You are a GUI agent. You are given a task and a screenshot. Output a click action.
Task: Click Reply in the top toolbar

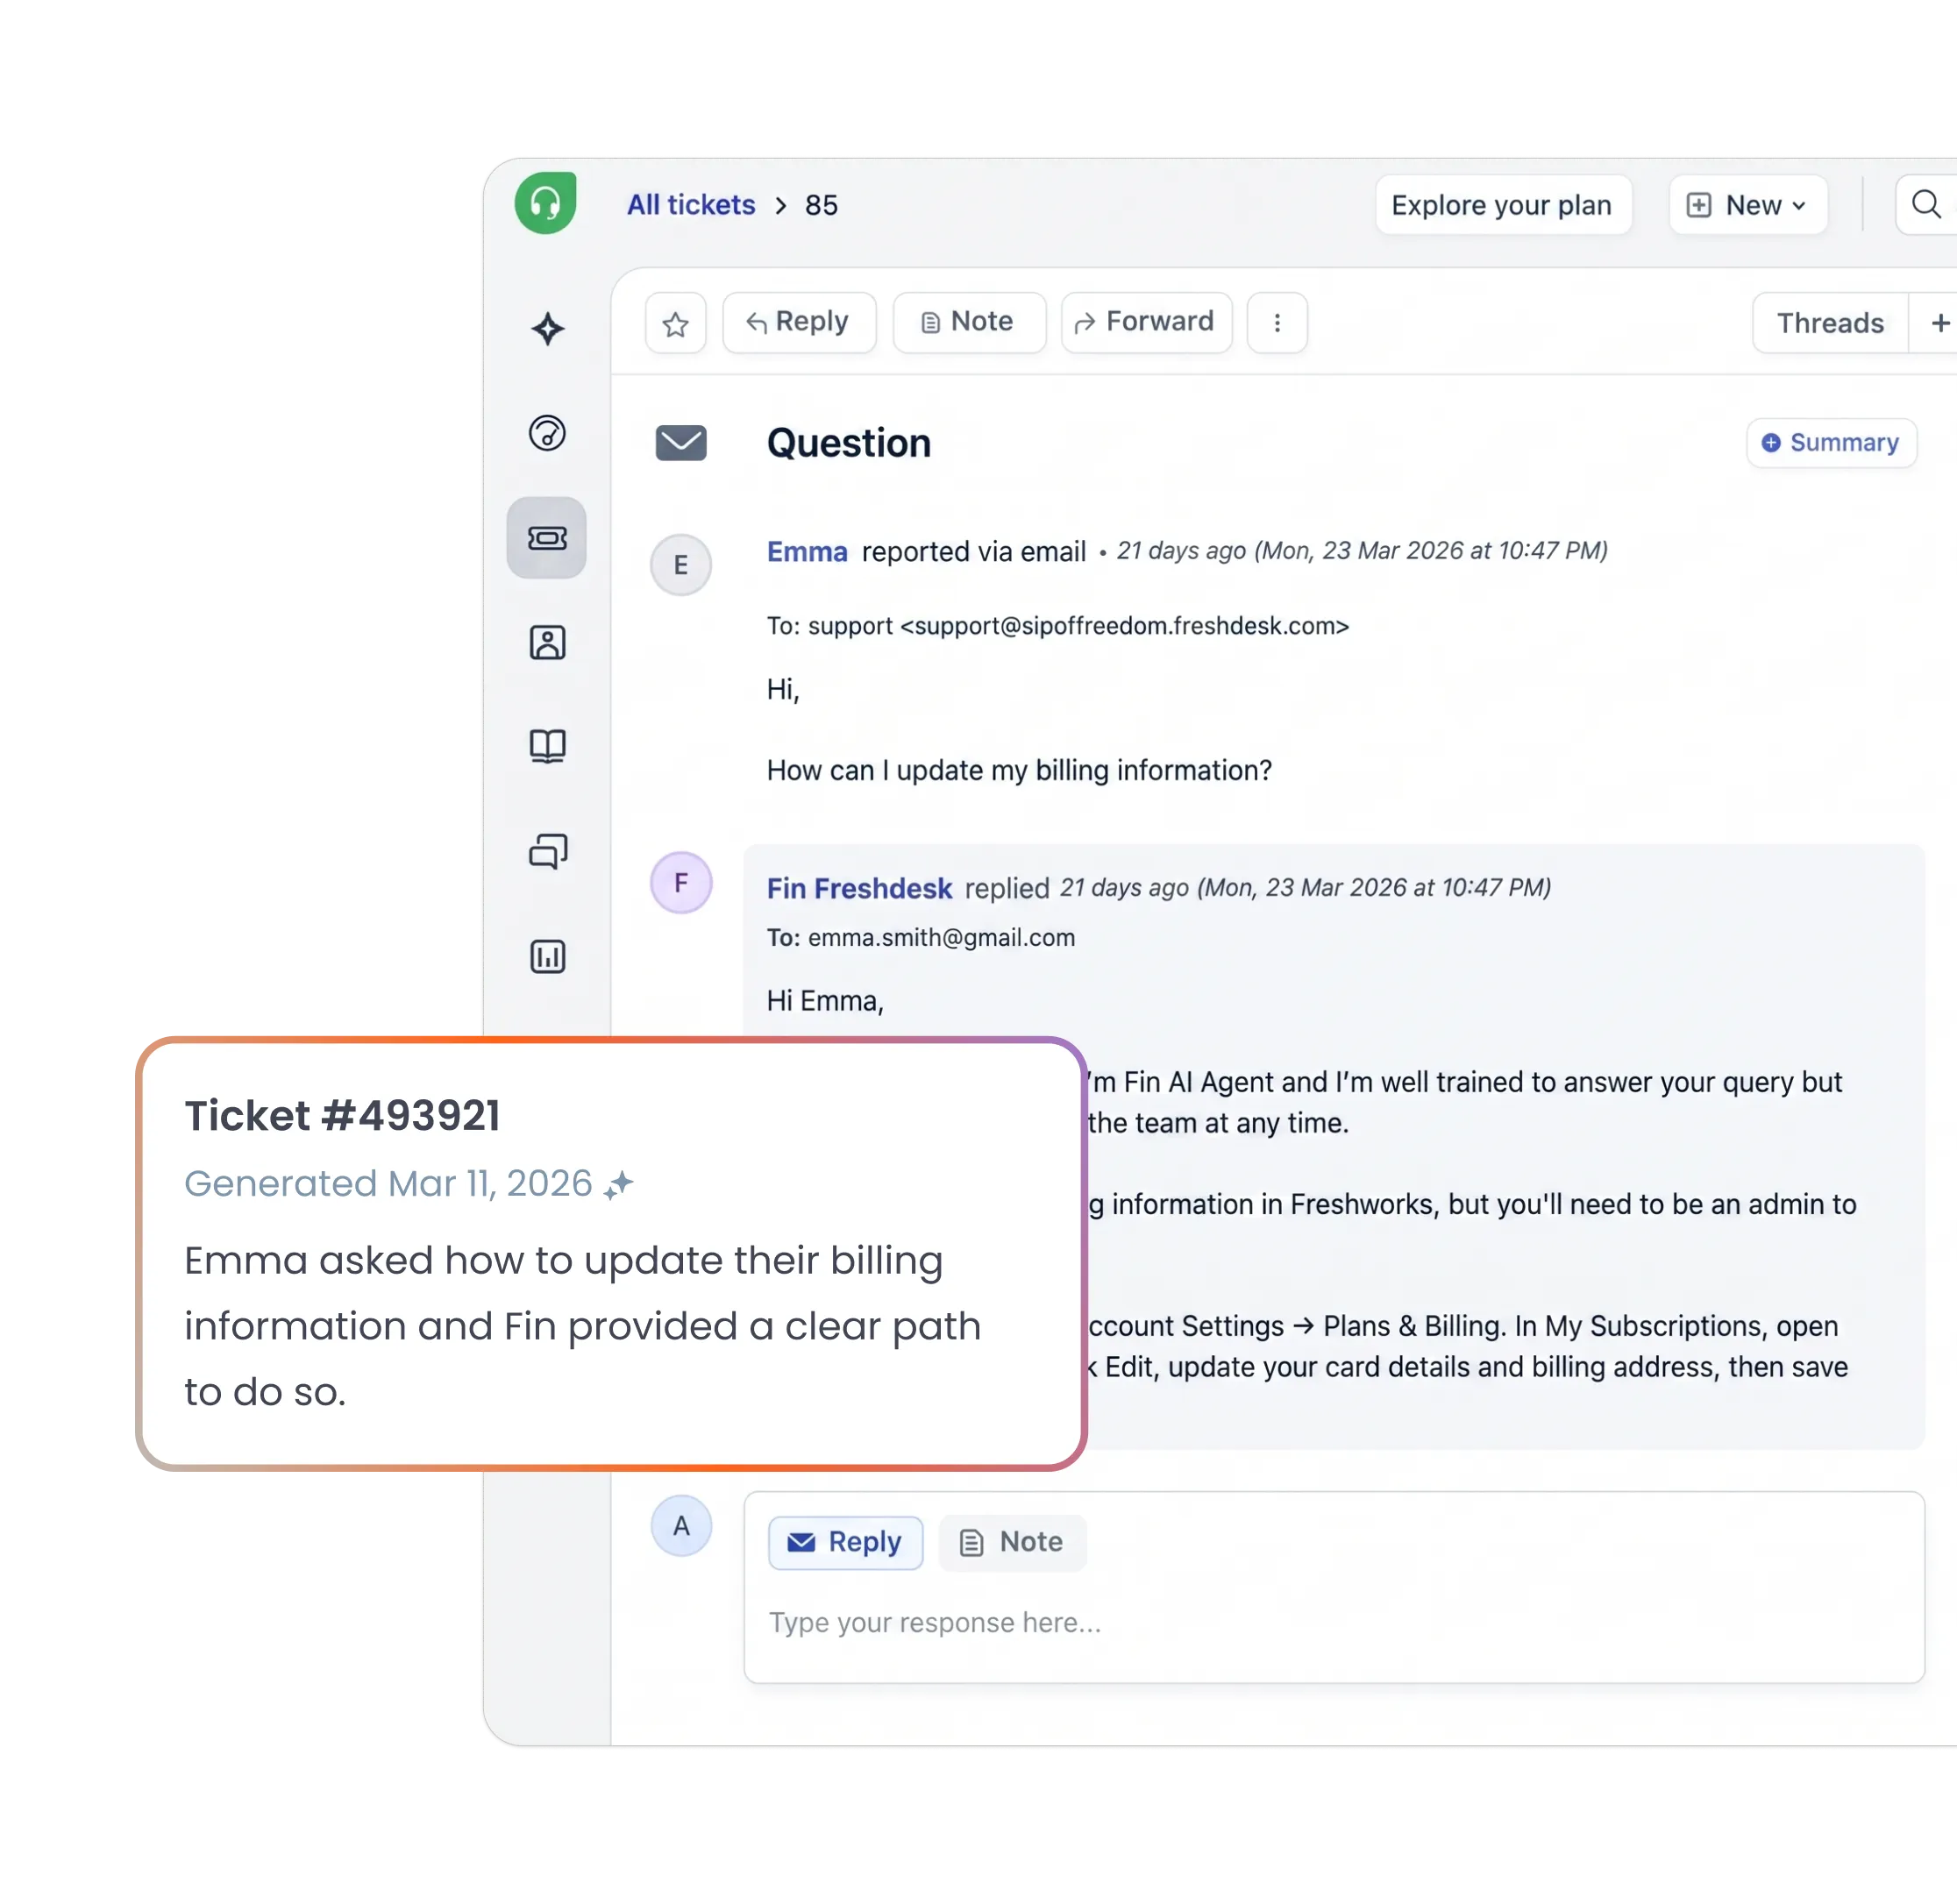tap(799, 323)
